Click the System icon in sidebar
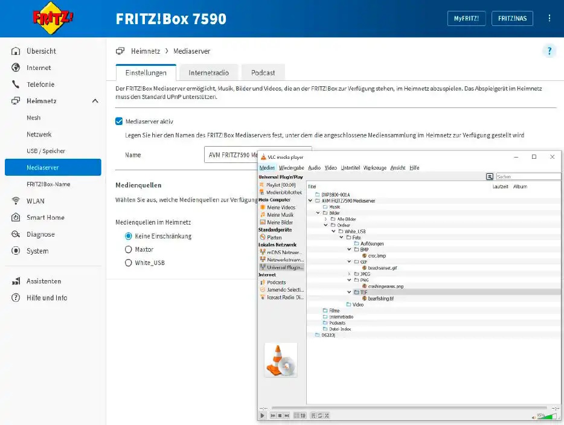564x425 pixels. (x=16, y=251)
